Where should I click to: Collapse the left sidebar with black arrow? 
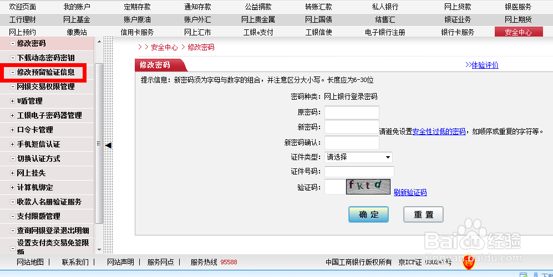[109, 145]
